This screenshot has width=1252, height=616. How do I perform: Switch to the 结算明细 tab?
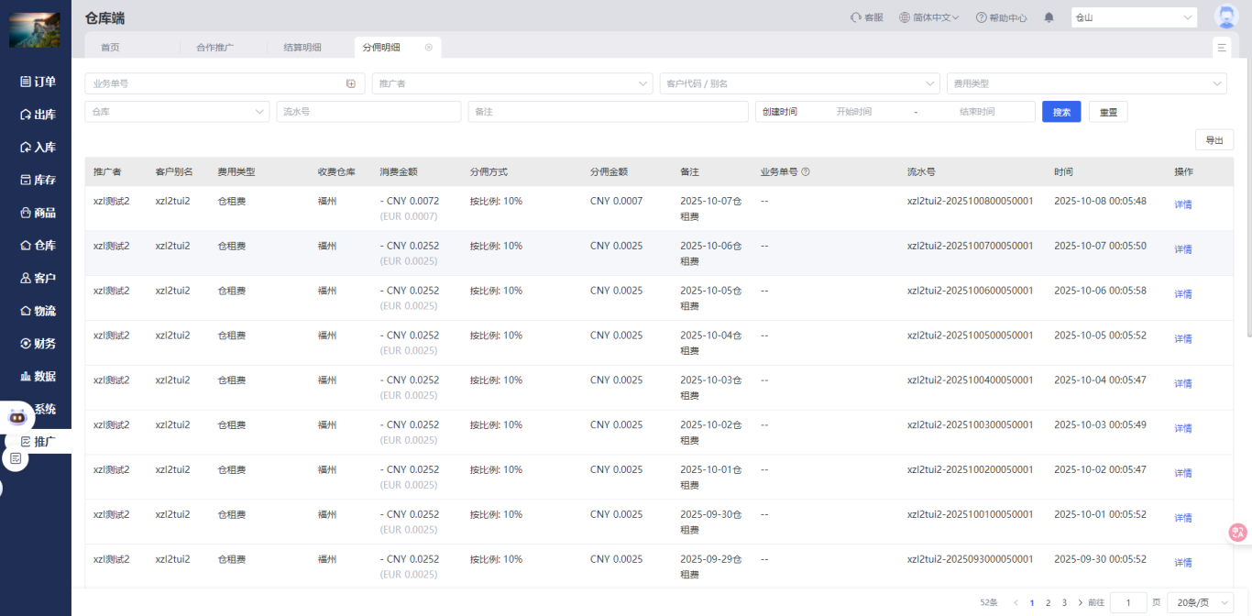click(x=302, y=48)
